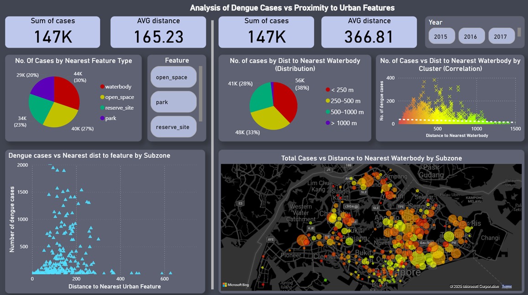Click the '56K (38%)' pie label
The width and height of the screenshot is (528, 295).
pos(302,84)
